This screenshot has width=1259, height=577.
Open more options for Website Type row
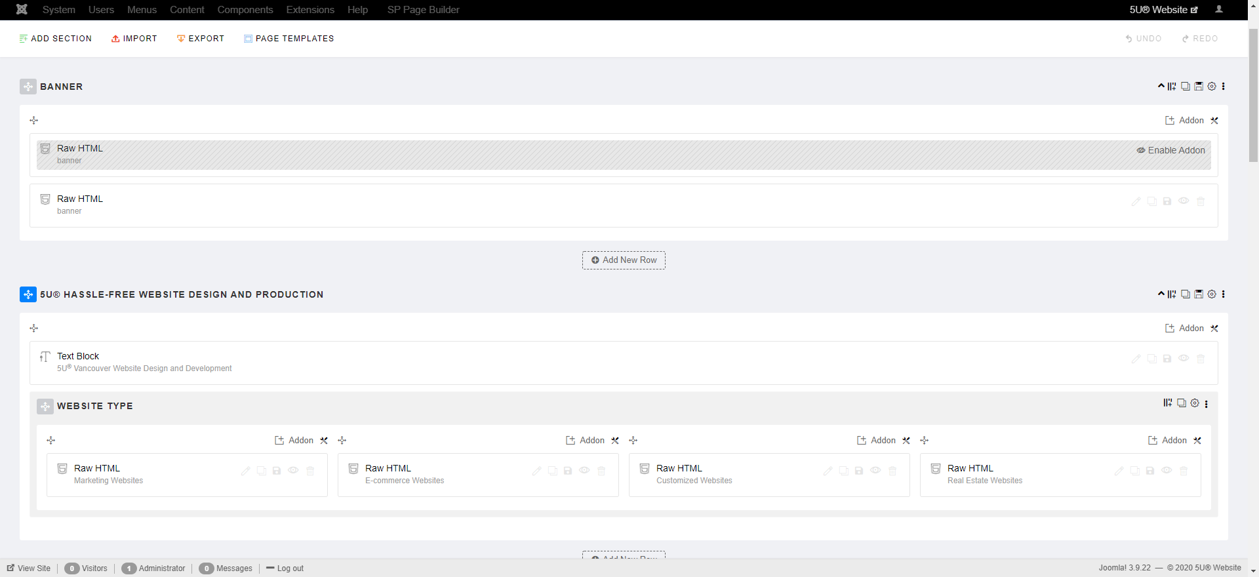click(1206, 404)
